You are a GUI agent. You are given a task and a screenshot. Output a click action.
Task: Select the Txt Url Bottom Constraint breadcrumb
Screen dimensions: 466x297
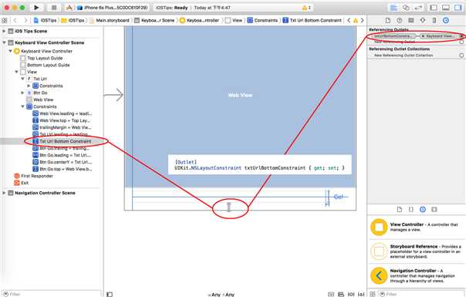coord(312,20)
